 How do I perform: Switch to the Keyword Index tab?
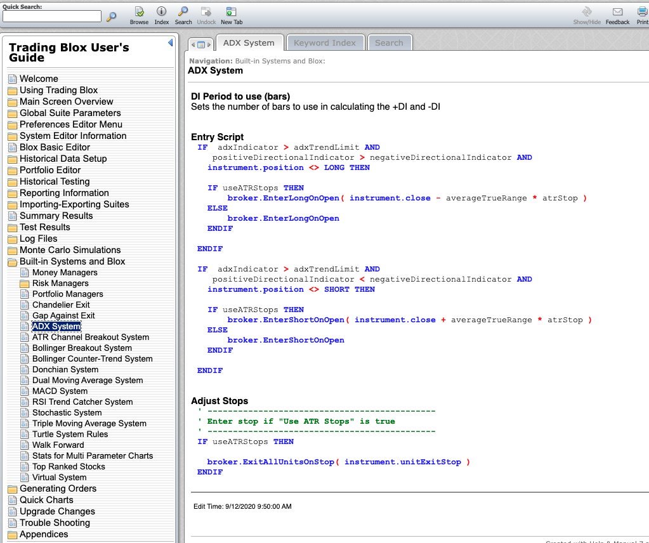325,43
